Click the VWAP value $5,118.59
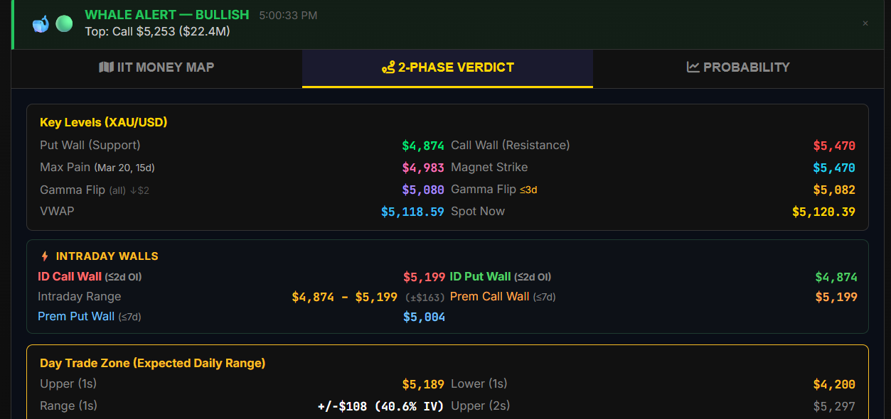Image resolution: width=891 pixels, height=419 pixels. [x=412, y=212]
